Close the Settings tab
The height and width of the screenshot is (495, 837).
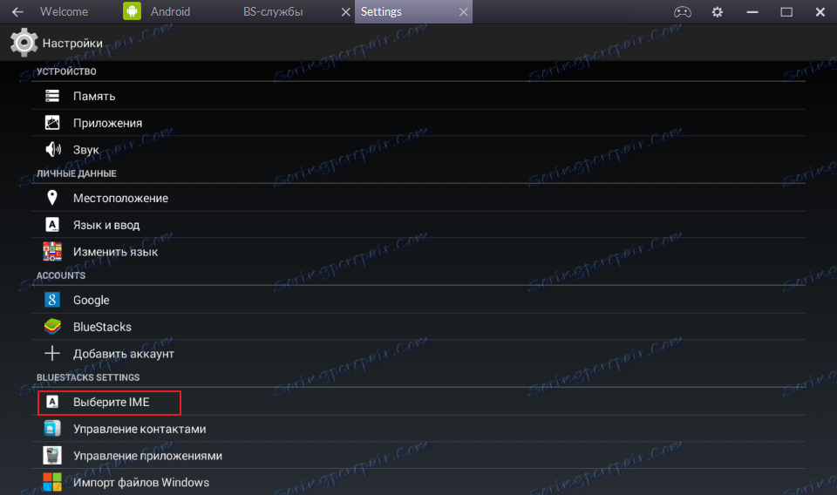tap(463, 11)
